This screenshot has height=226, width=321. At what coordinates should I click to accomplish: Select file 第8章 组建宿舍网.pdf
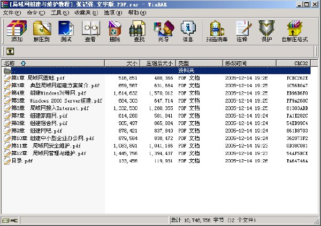[40, 123]
